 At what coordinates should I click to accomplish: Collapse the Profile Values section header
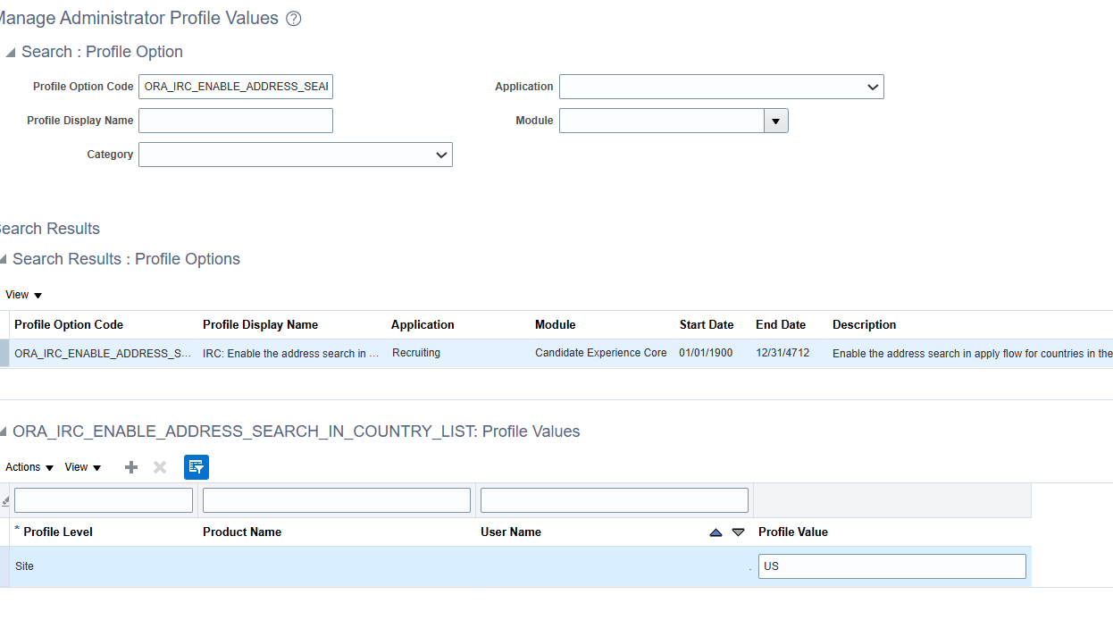coord(5,431)
